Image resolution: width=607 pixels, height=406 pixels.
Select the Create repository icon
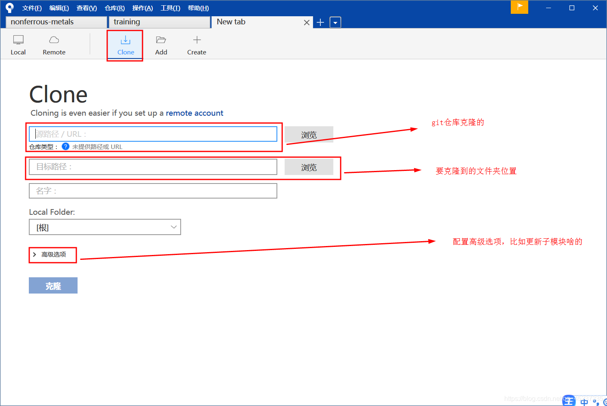(197, 45)
